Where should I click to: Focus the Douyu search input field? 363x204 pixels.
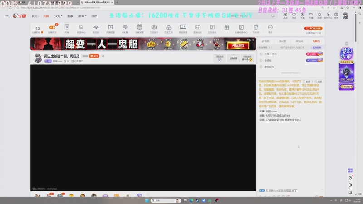[x=251, y=16]
